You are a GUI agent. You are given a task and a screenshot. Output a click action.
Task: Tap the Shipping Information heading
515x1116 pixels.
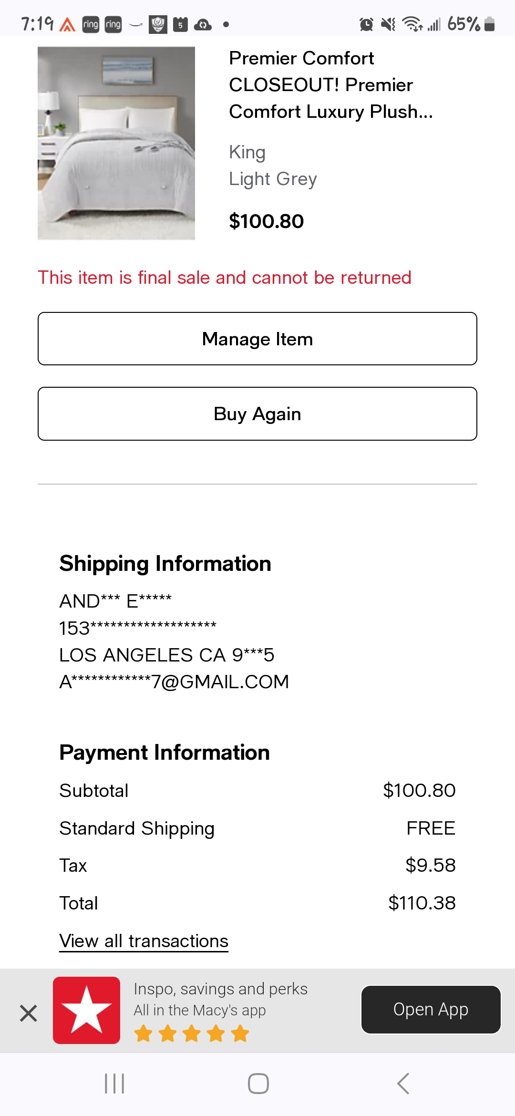click(165, 564)
